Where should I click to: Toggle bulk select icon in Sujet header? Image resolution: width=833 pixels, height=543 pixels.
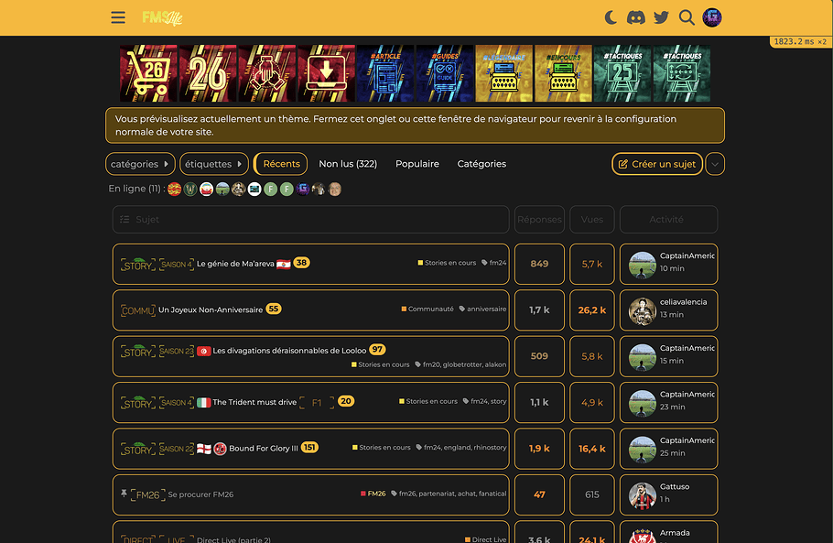(124, 220)
